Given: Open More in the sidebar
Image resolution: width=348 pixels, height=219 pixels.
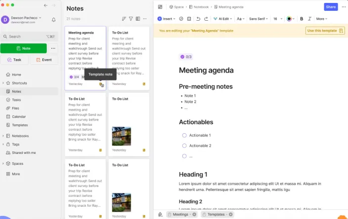Looking at the screenshot, I should (16, 174).
